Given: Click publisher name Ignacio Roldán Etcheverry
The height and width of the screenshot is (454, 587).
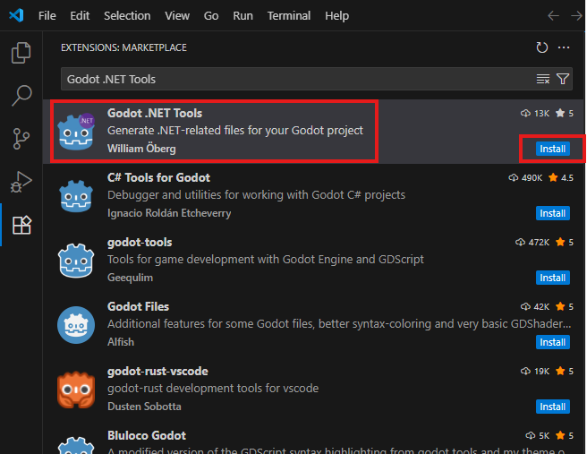Looking at the screenshot, I should [x=169, y=213].
